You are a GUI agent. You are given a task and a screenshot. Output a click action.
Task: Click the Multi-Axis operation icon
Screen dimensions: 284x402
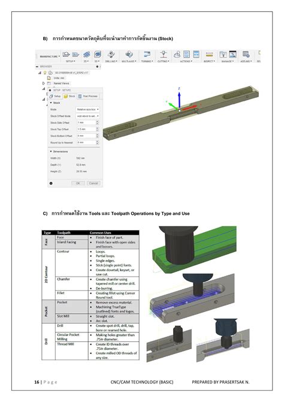(x=129, y=55)
